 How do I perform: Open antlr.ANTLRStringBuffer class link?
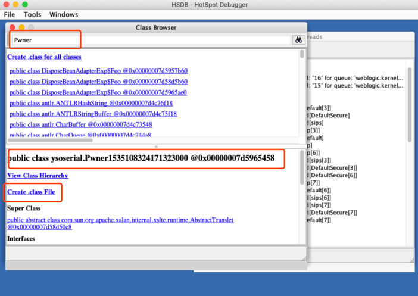tap(93, 114)
